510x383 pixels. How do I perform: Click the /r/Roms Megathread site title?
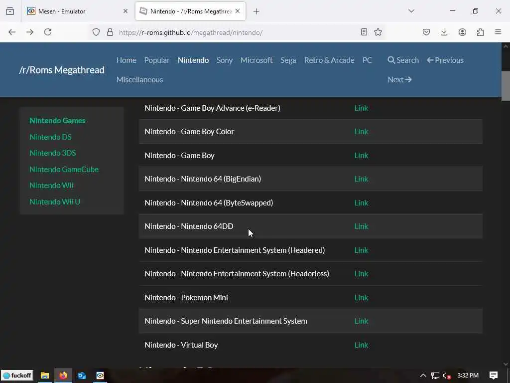(61, 70)
